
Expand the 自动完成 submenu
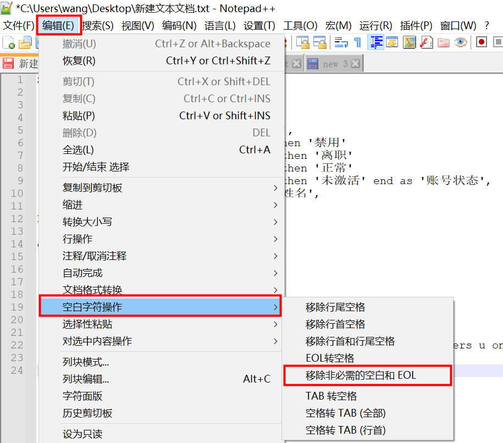[x=162, y=273]
